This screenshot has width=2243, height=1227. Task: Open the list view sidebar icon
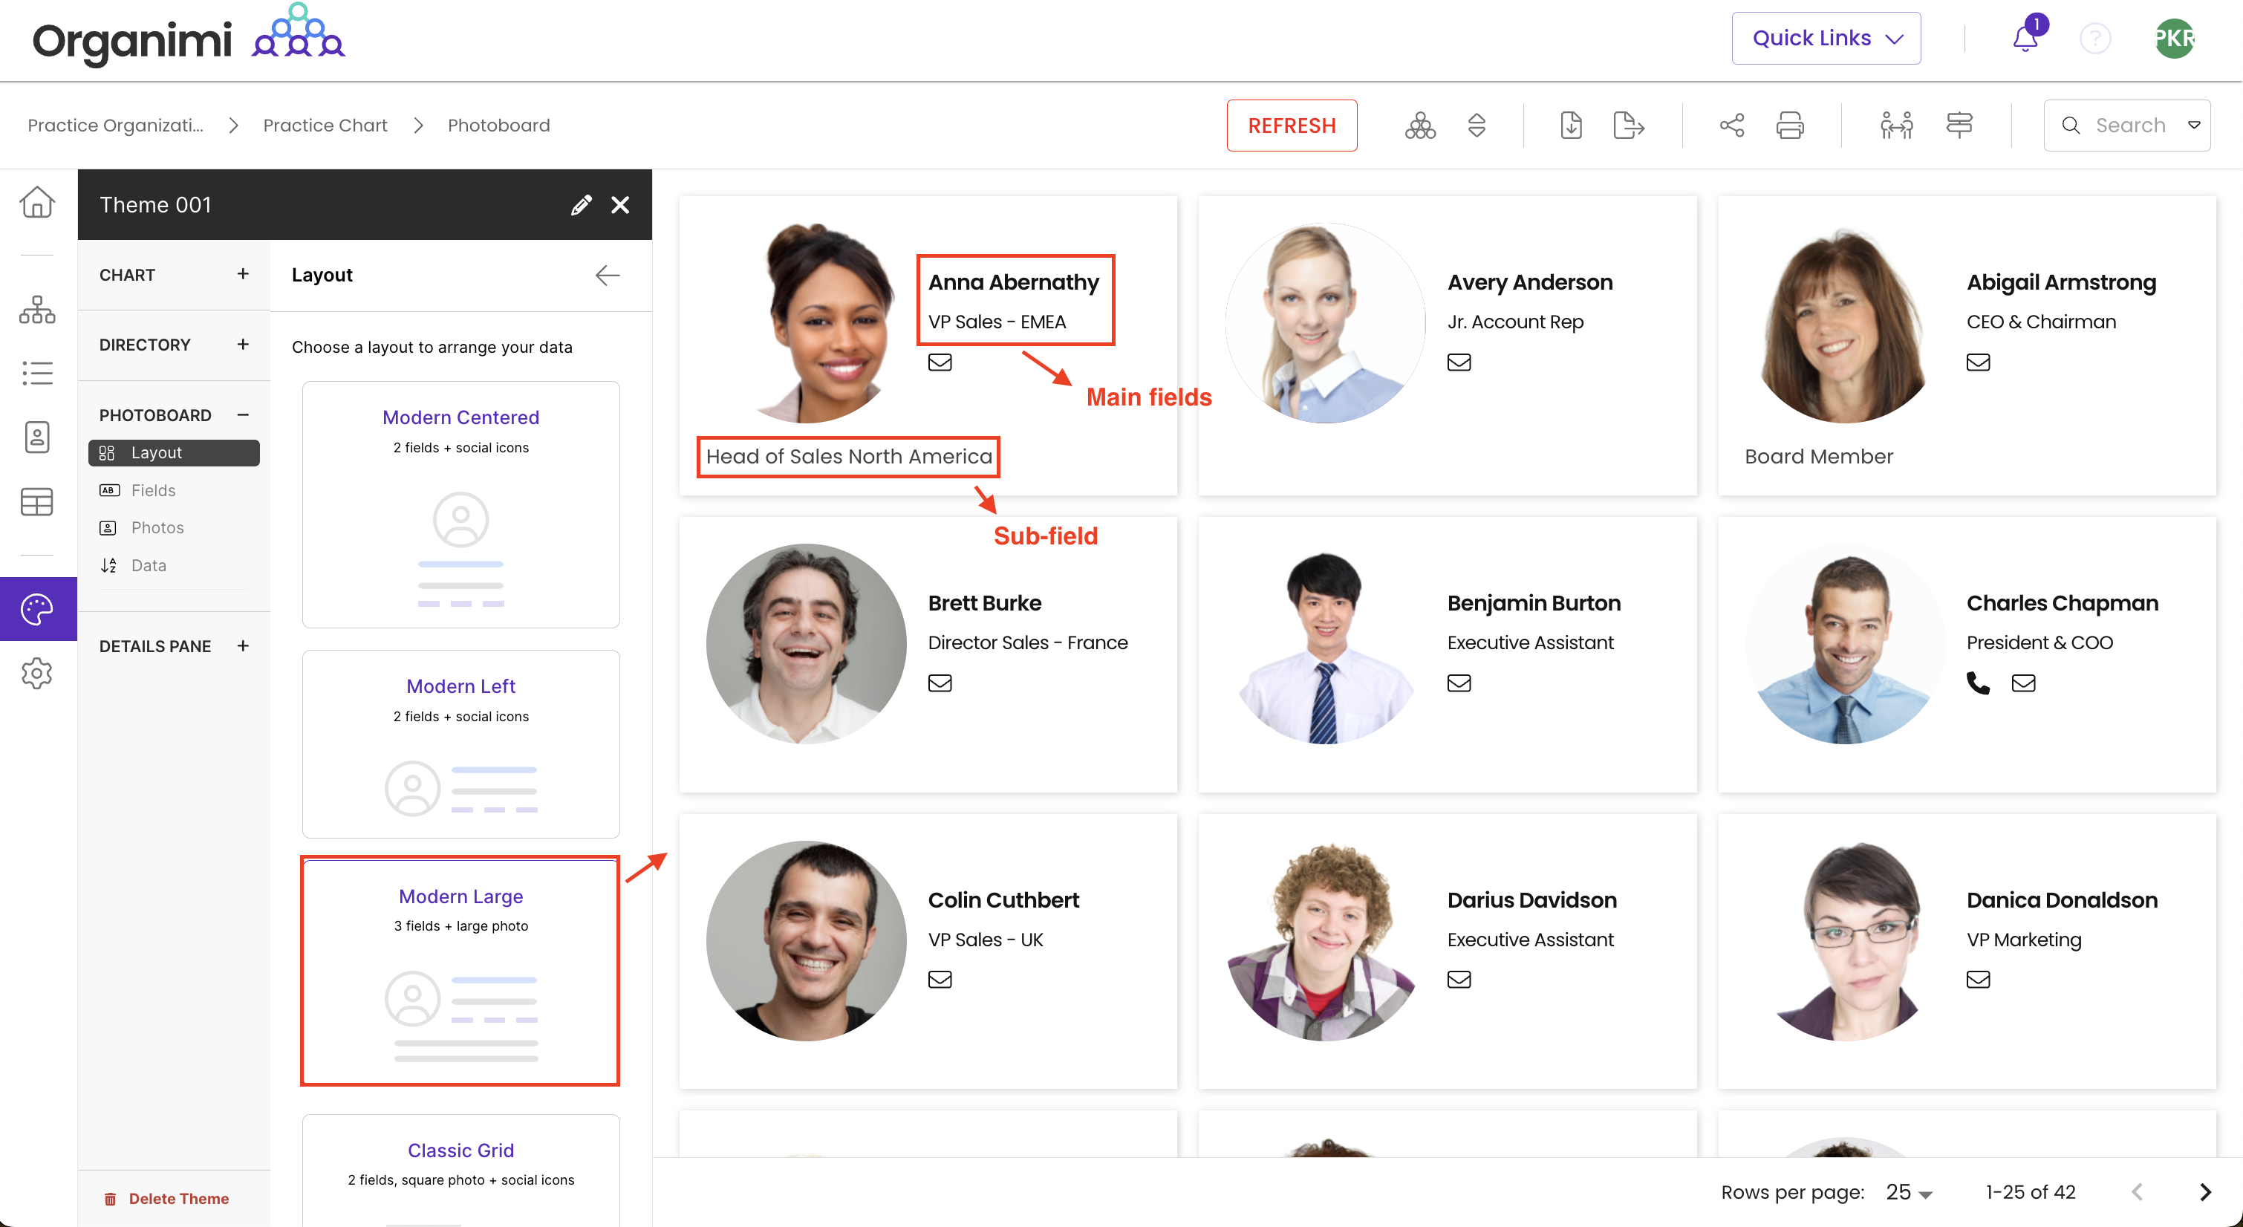pos(37,373)
